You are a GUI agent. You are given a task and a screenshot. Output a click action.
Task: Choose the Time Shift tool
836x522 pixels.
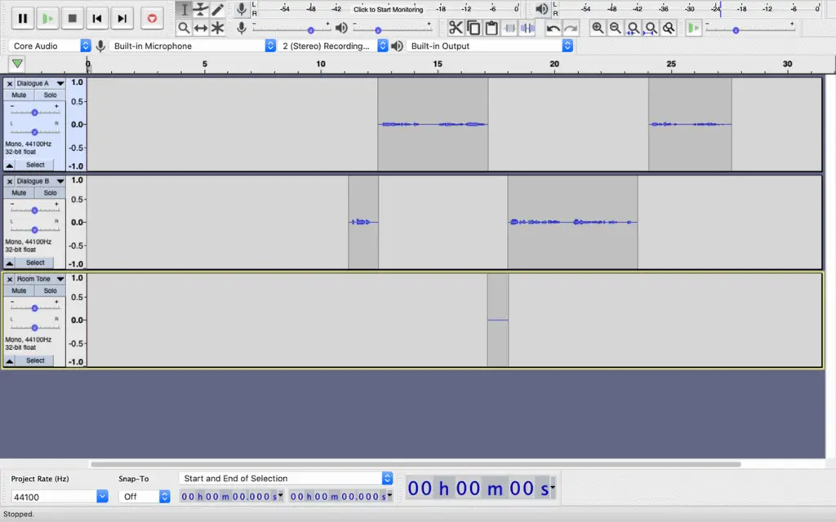[201, 28]
